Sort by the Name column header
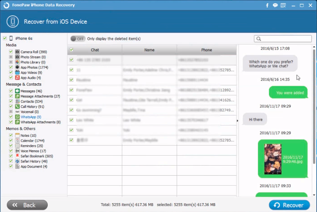 149,50
